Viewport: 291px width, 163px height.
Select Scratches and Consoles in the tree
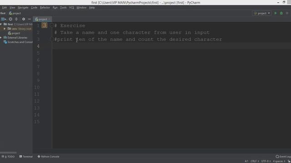[18, 42]
